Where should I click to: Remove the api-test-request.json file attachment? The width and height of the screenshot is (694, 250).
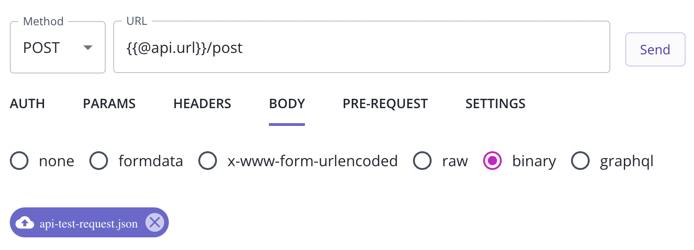154,223
